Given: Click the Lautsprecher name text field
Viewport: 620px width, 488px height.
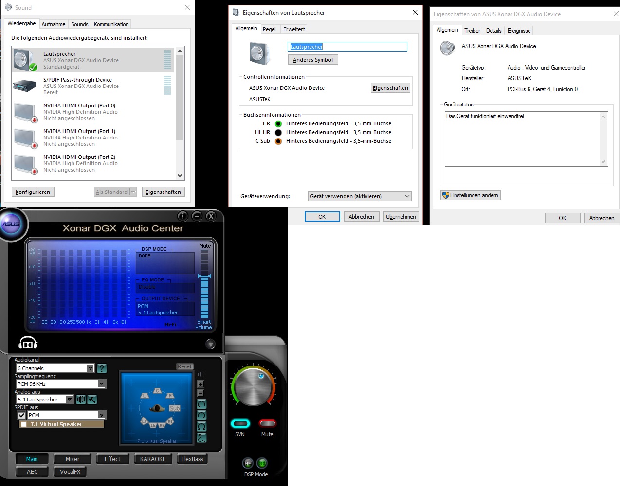Looking at the screenshot, I should [347, 47].
